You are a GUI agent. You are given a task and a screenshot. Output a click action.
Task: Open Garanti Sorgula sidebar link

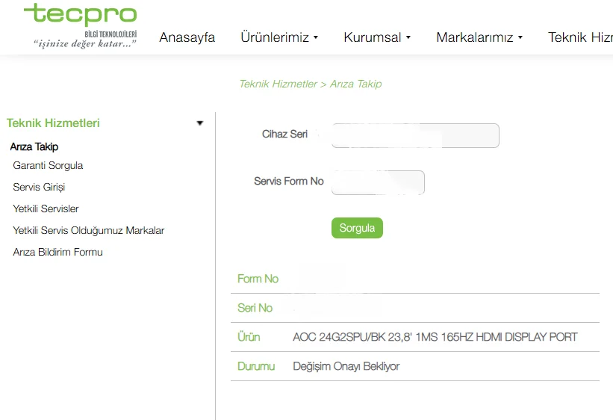pos(48,166)
